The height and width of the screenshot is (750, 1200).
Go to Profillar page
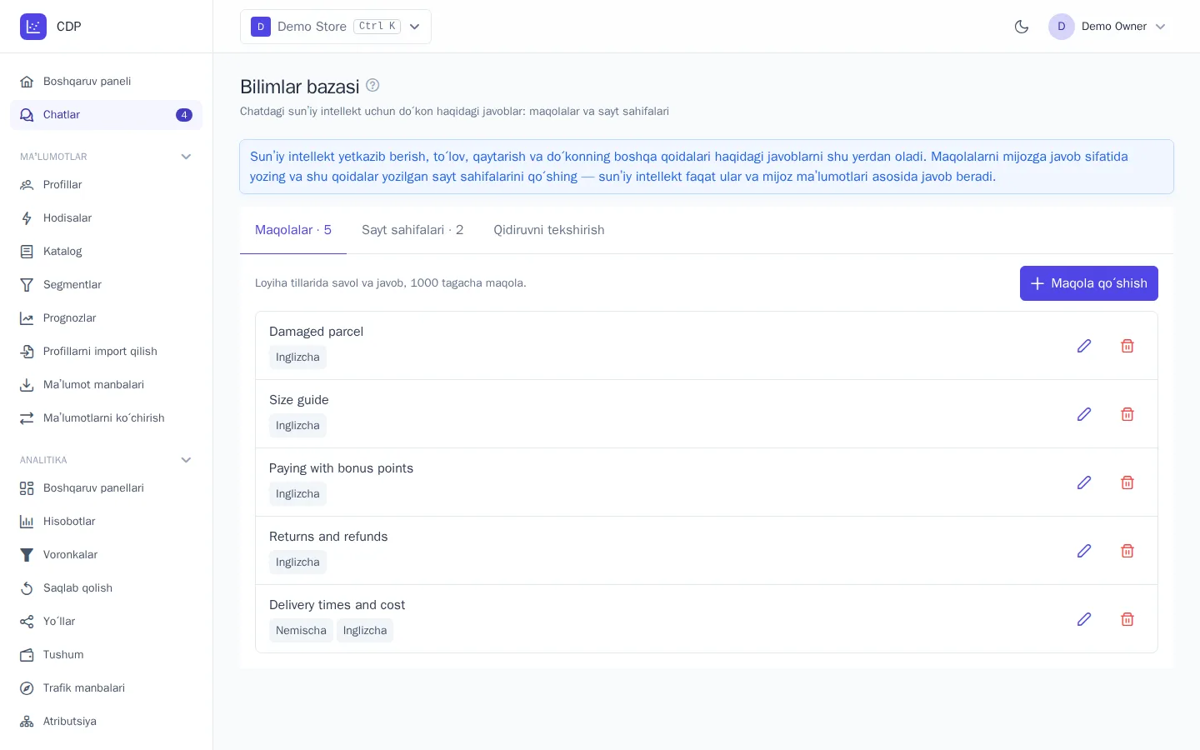tap(106, 185)
